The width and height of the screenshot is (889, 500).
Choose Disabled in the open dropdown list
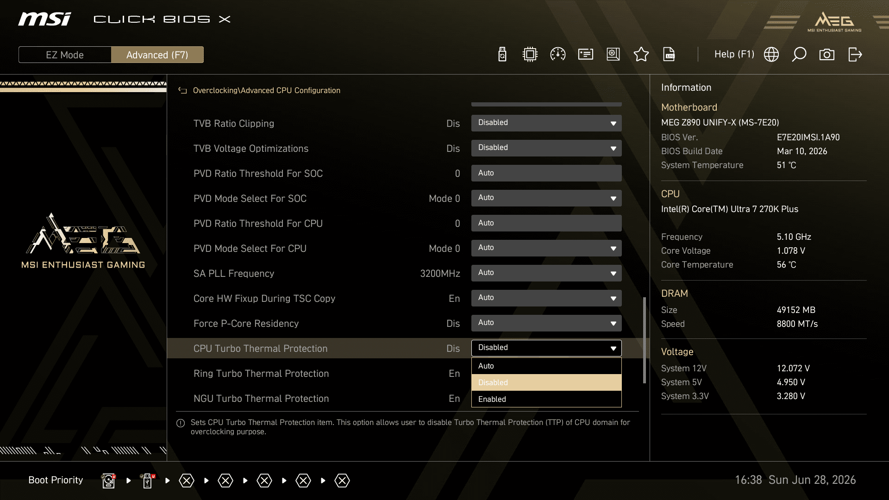[546, 382]
